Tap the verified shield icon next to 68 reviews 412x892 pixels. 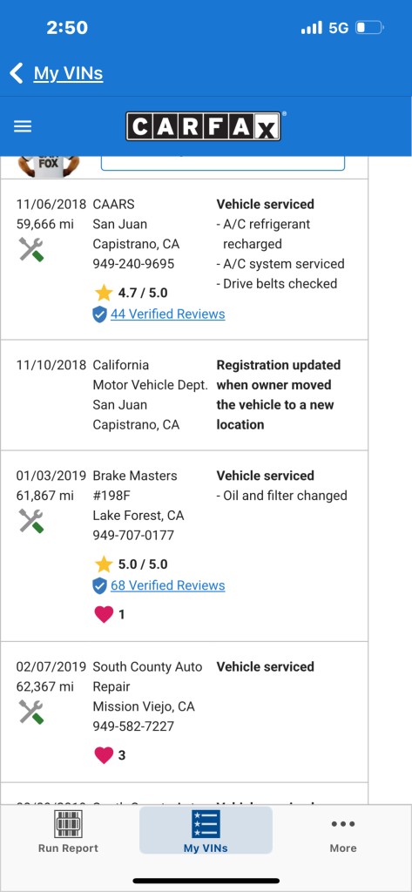(x=99, y=586)
